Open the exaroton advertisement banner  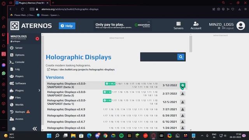pyautogui.click(x=123, y=25)
